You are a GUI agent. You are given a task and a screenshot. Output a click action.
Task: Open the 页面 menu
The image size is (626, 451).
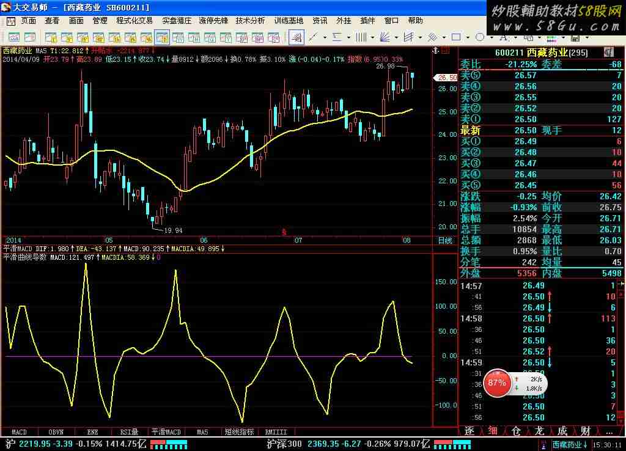click(28, 21)
